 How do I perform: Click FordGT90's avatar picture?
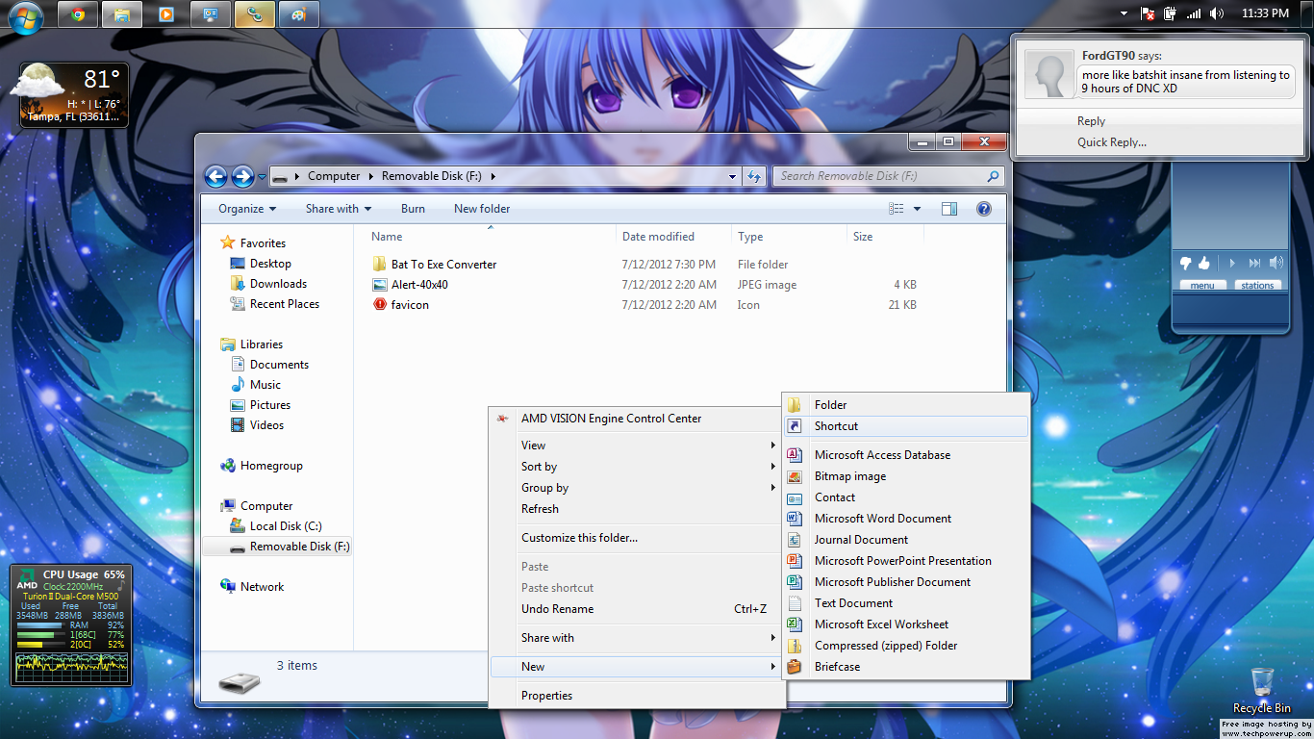tap(1049, 74)
